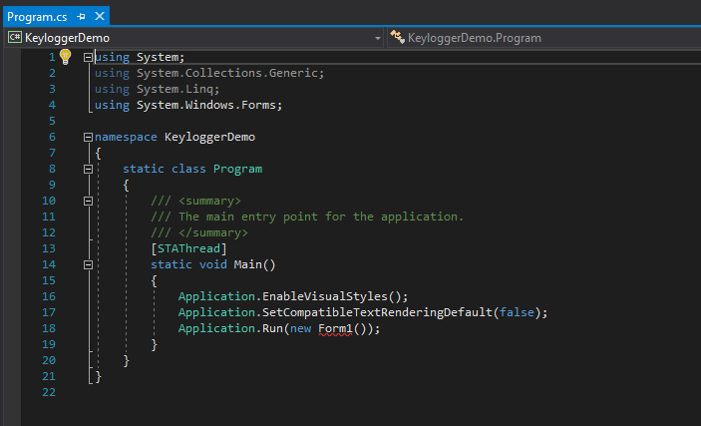Collapse the summary comment block
Image resolution: width=701 pixels, height=426 pixels.
(x=88, y=201)
